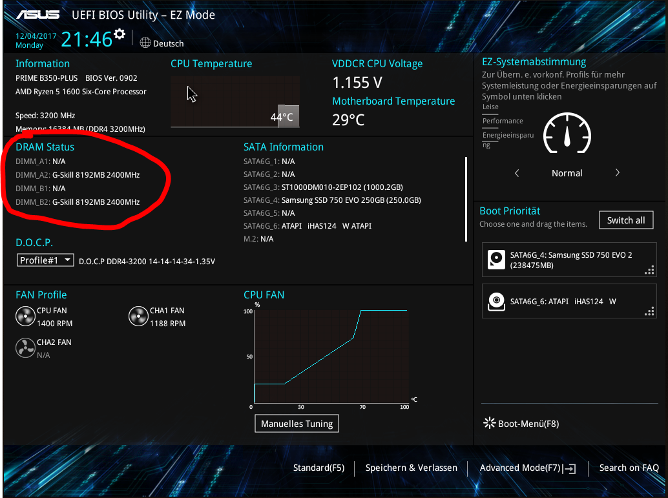
Task: Select the Performance tuning option
Action: tap(503, 121)
